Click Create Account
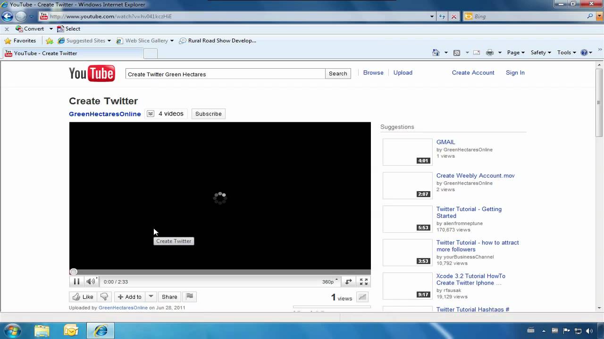 click(x=473, y=73)
